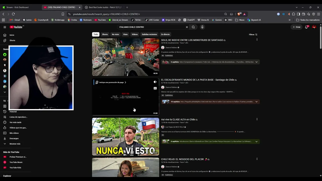Open options menu for PASTA BASE video
Screen dimensions: 322x181
click(x=257, y=79)
